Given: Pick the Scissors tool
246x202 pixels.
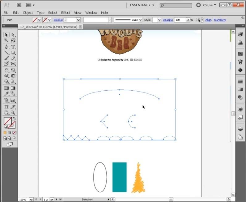Looking at the screenshot, I should (13, 64).
